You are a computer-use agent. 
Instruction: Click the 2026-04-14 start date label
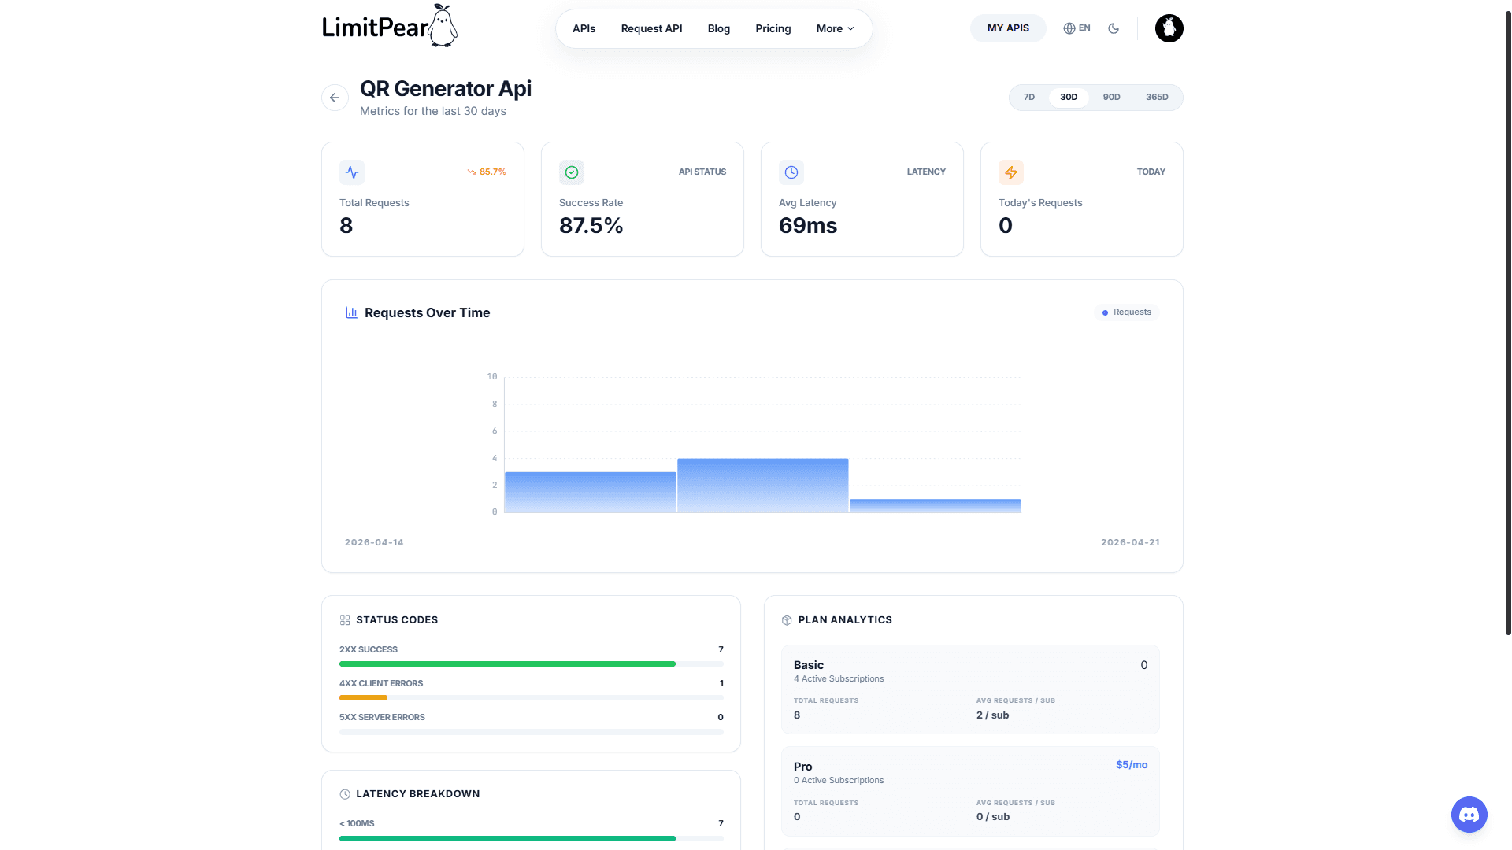pyautogui.click(x=374, y=542)
